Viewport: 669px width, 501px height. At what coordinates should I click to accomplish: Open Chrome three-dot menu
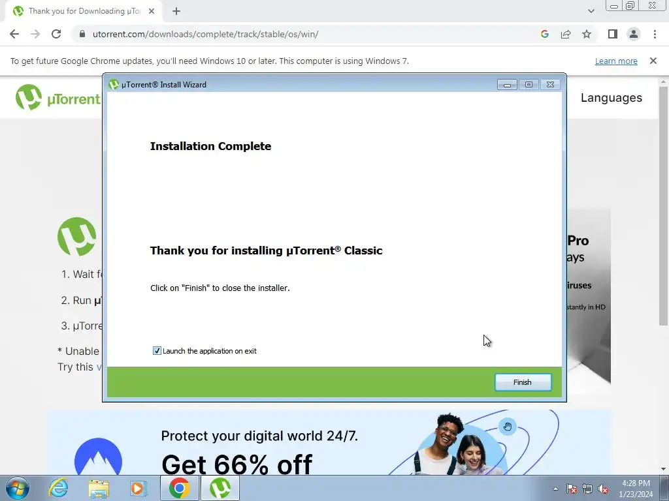pos(655,34)
